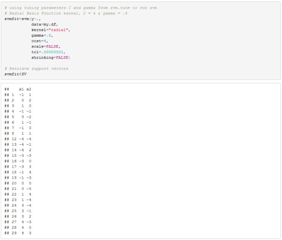Screen dimensions: 282x240
Task: Click output row 25 with values 3 -1
Action: [x=18, y=211]
